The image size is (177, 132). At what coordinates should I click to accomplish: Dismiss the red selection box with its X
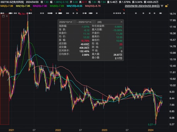7,16
